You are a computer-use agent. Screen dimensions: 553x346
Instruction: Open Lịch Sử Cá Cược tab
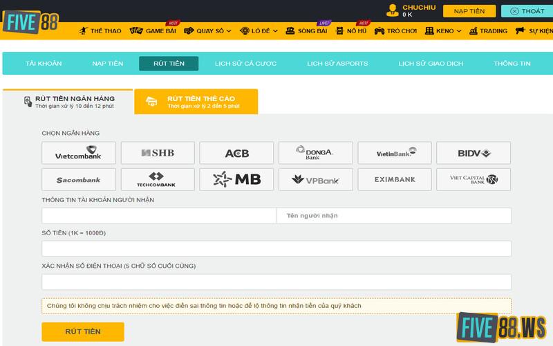tap(245, 64)
